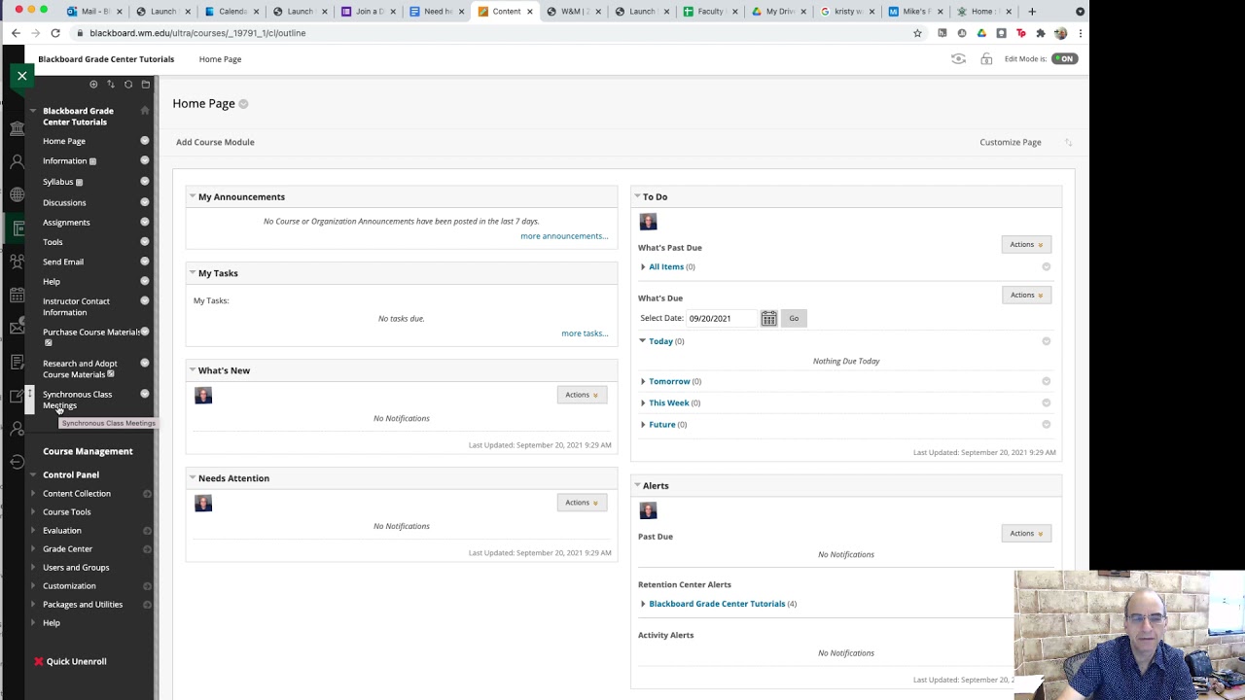Viewport: 1245px width, 700px height.
Task: Expand All Items under What's Past Due
Action: tap(643, 266)
